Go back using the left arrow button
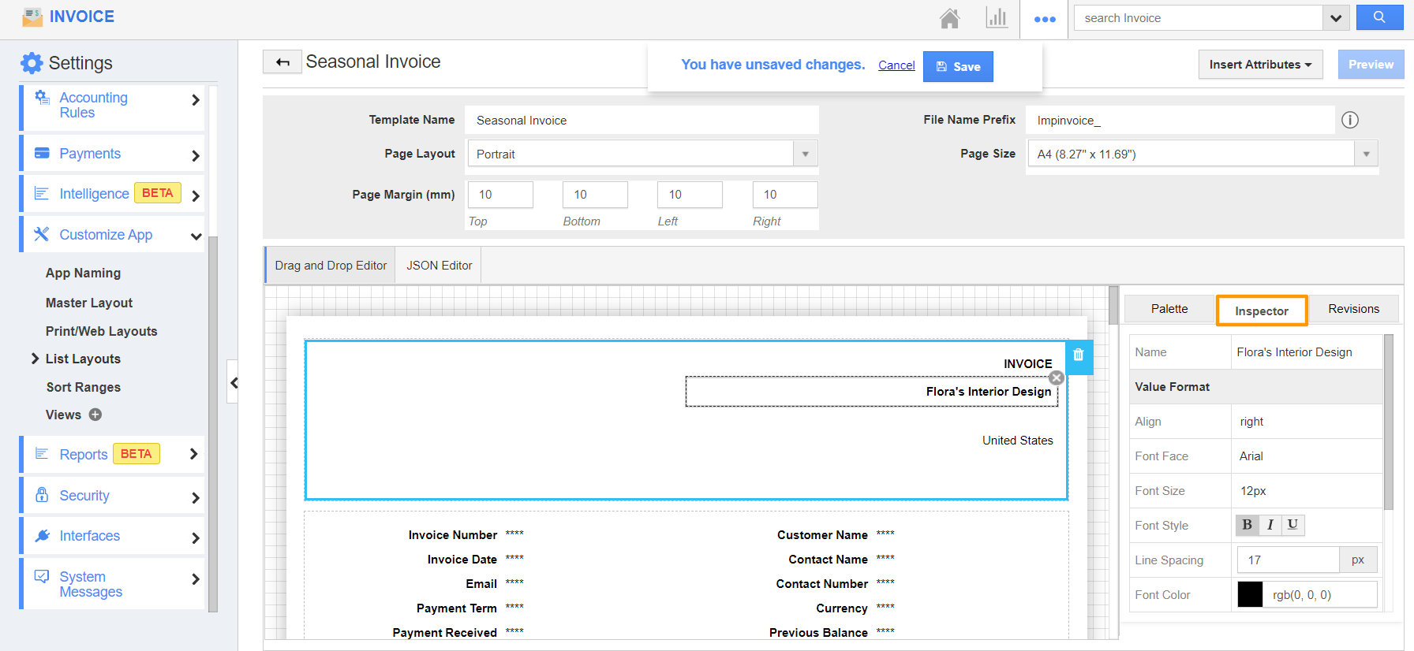The width and height of the screenshot is (1414, 651). click(x=282, y=62)
